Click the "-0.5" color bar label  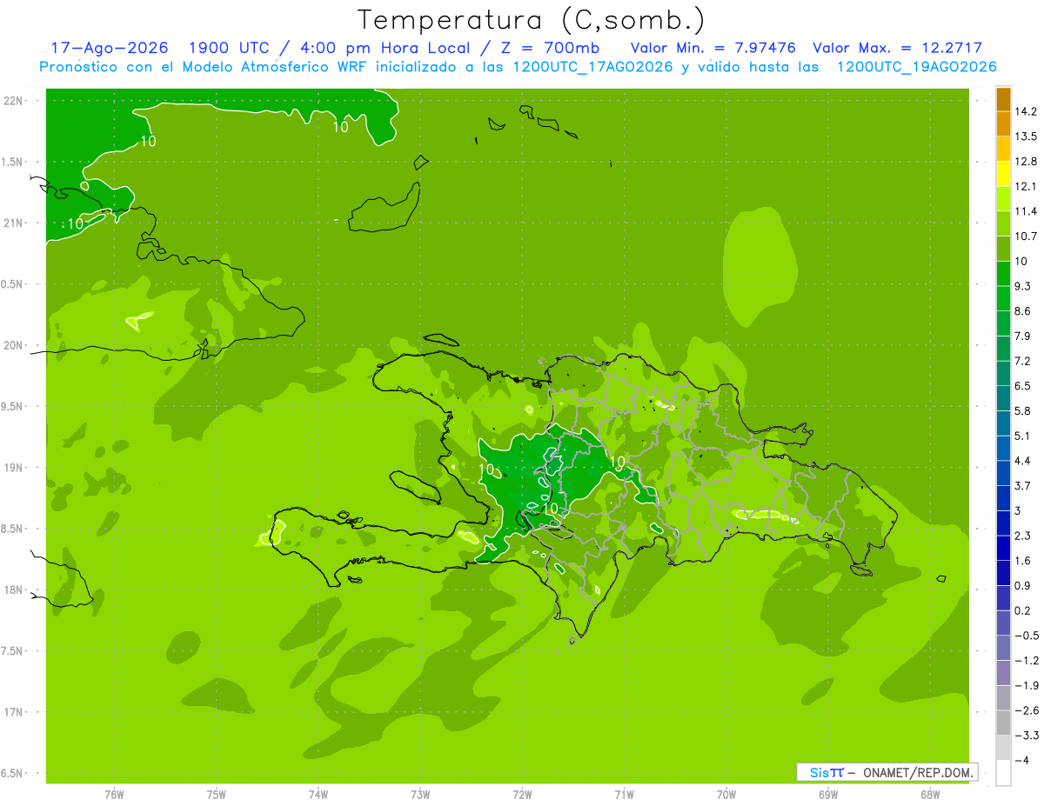tap(1026, 636)
